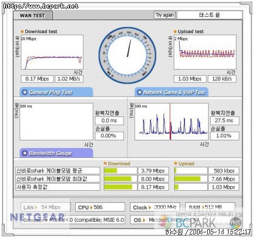Screen dimensions: 254x238
Task: Click the 583 kbps upload bar
Action: pos(191,170)
